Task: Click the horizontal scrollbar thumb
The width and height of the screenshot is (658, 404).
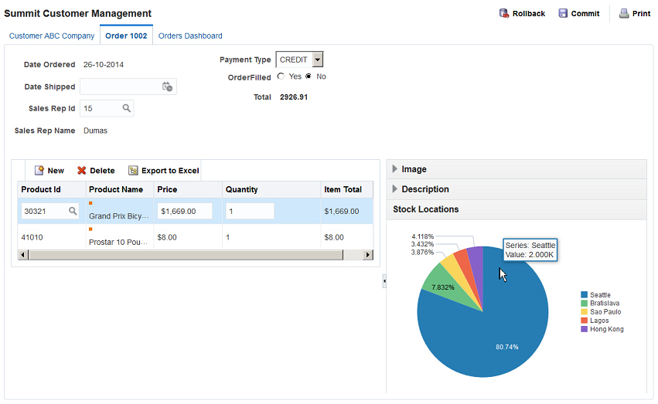Action: (x=186, y=255)
